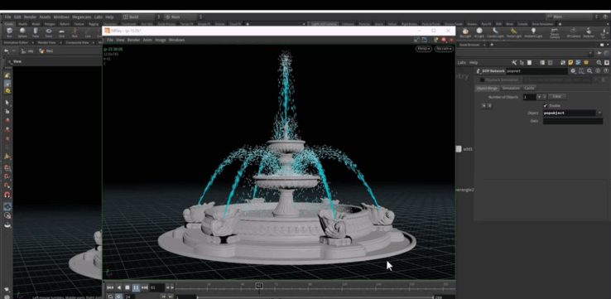
Task: Open the Anim menu in MPlay
Action: (147, 40)
